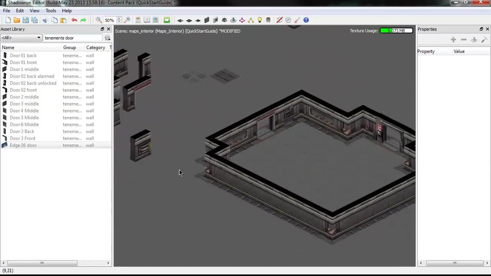This screenshot has width=491, height=276.
Task: Click the Texture Usage progress bar
Action: click(396, 31)
